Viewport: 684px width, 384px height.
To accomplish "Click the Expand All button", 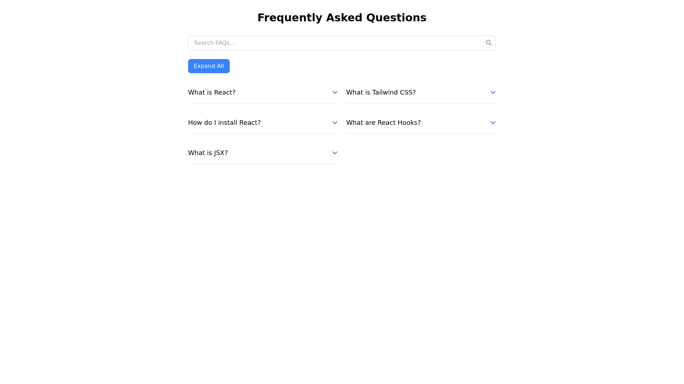I will coord(209,66).
